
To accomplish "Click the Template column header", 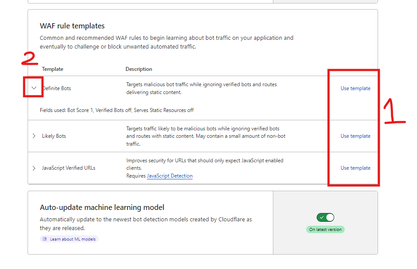I will [53, 69].
